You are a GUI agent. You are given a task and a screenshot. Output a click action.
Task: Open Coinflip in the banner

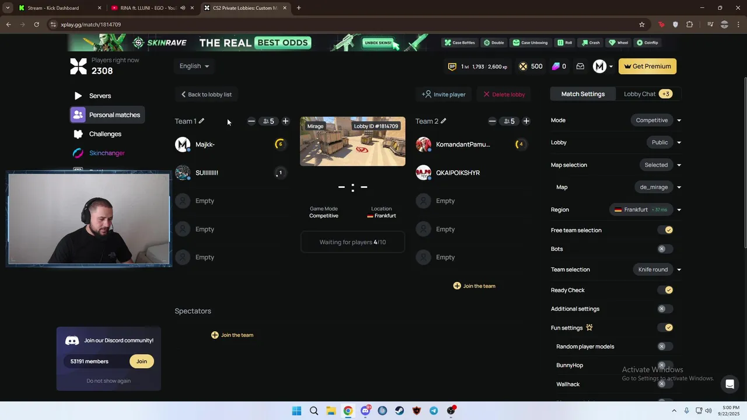click(x=648, y=43)
